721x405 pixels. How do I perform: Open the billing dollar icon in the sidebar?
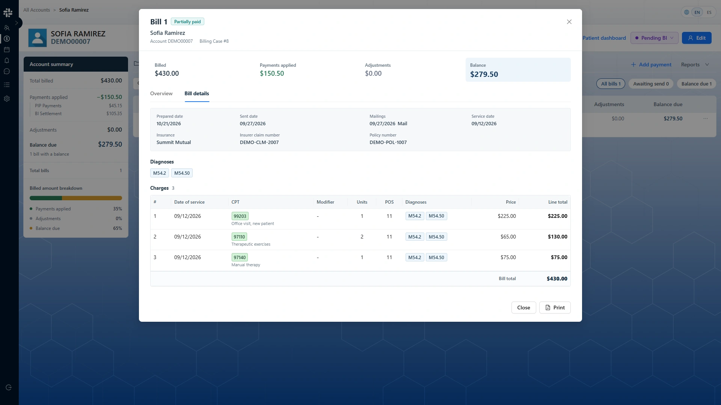(x=7, y=39)
